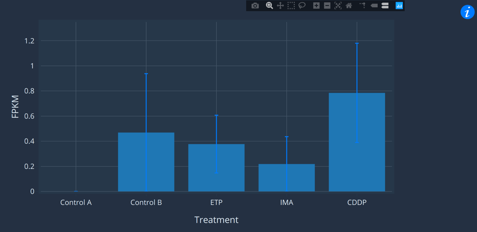Activate the Pan tool

click(280, 6)
